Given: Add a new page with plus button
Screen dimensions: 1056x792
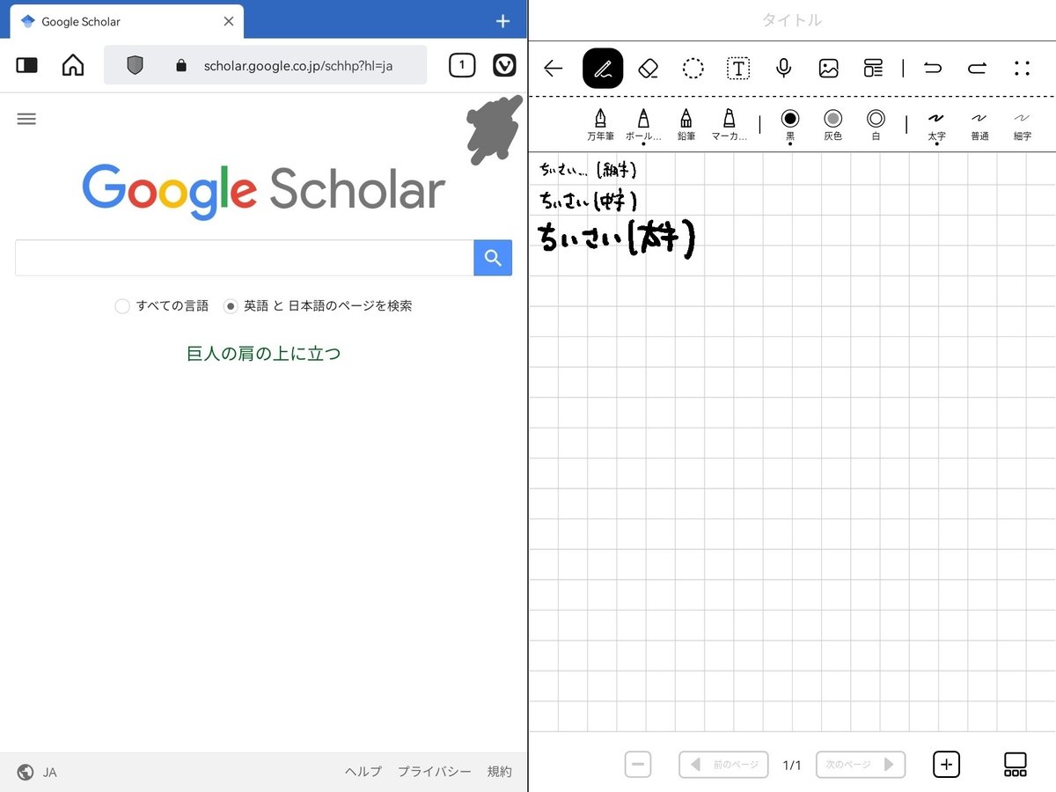Looking at the screenshot, I should tap(947, 765).
